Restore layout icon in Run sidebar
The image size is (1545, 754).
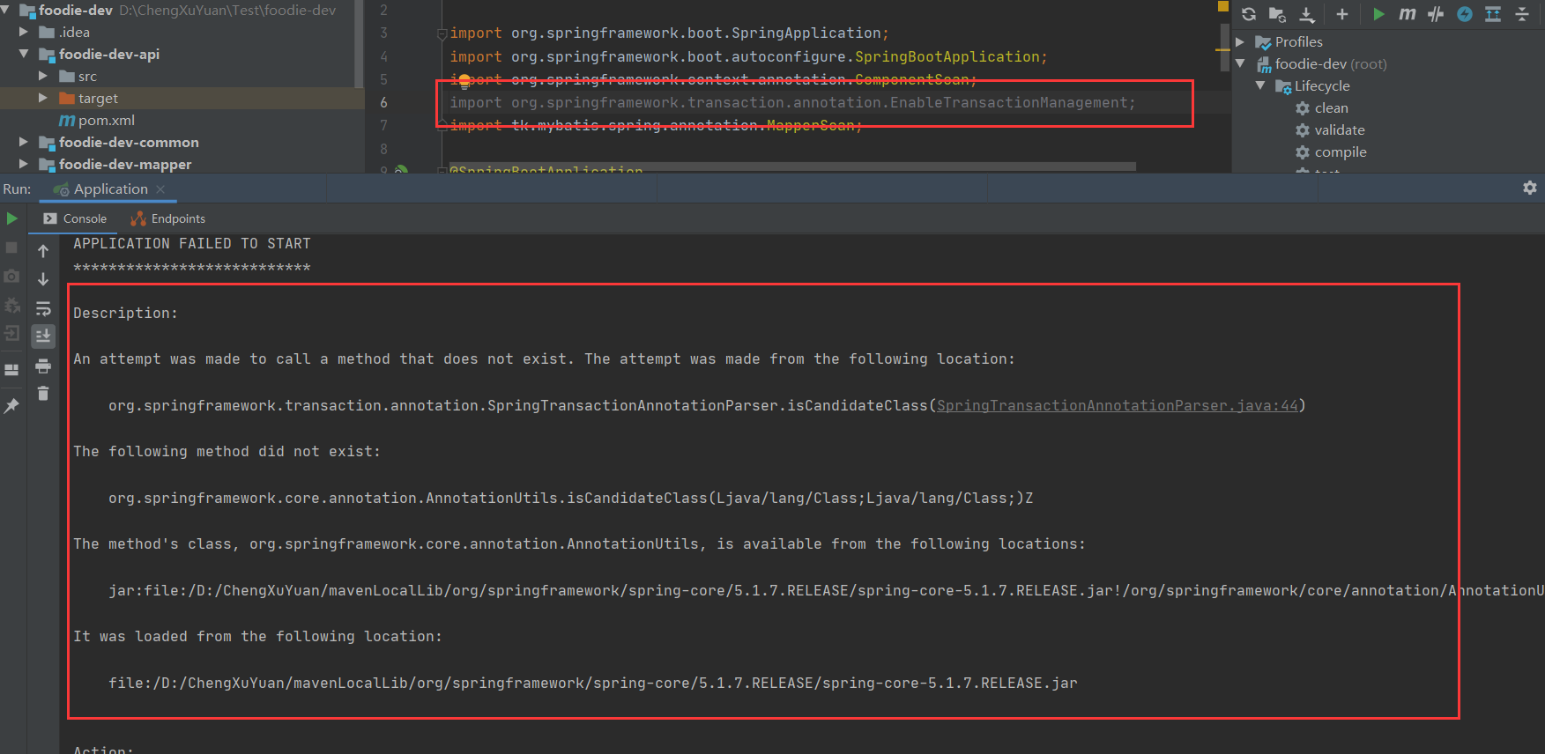pyautogui.click(x=11, y=370)
